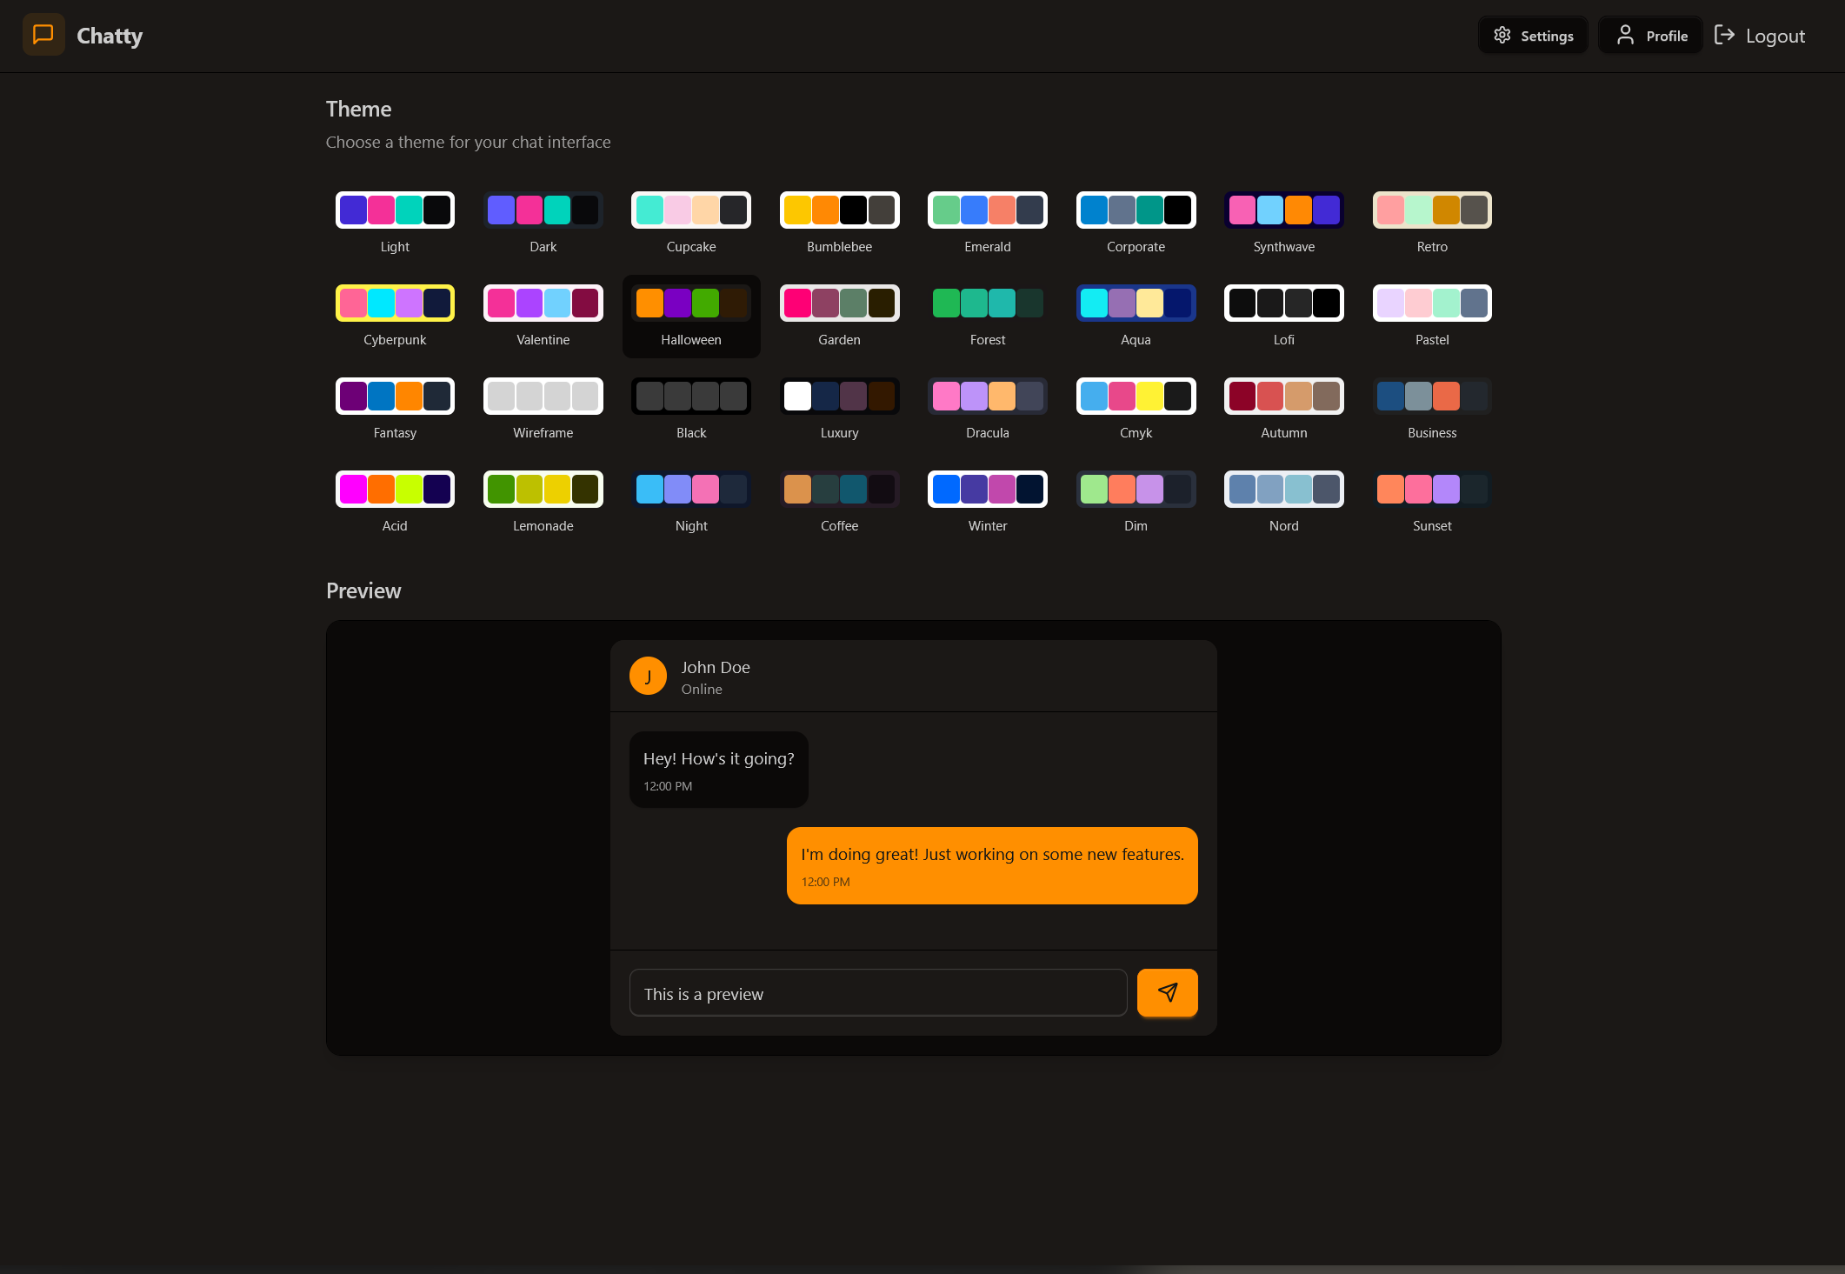Switch to the Wireframe theme

[x=543, y=409]
